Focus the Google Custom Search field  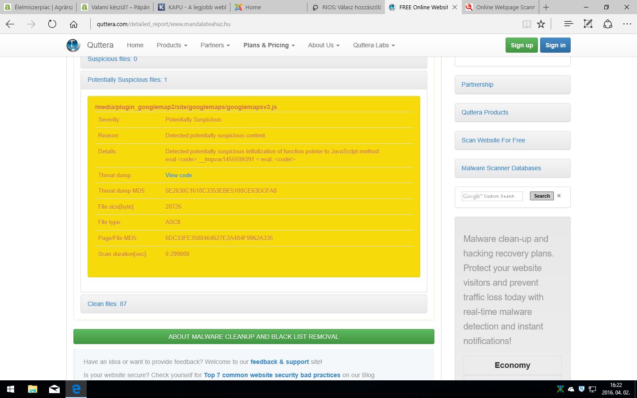[492, 196]
